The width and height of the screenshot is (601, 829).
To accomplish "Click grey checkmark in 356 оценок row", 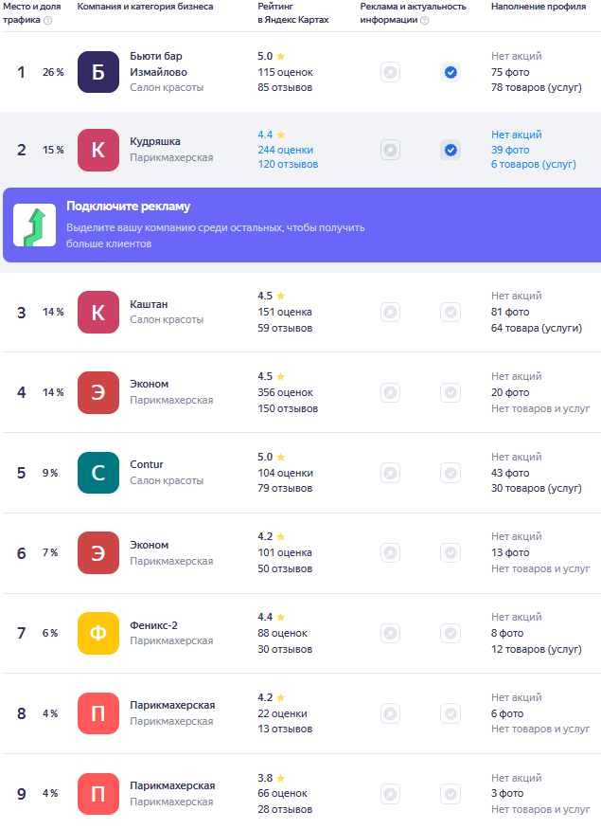I will click(x=451, y=392).
